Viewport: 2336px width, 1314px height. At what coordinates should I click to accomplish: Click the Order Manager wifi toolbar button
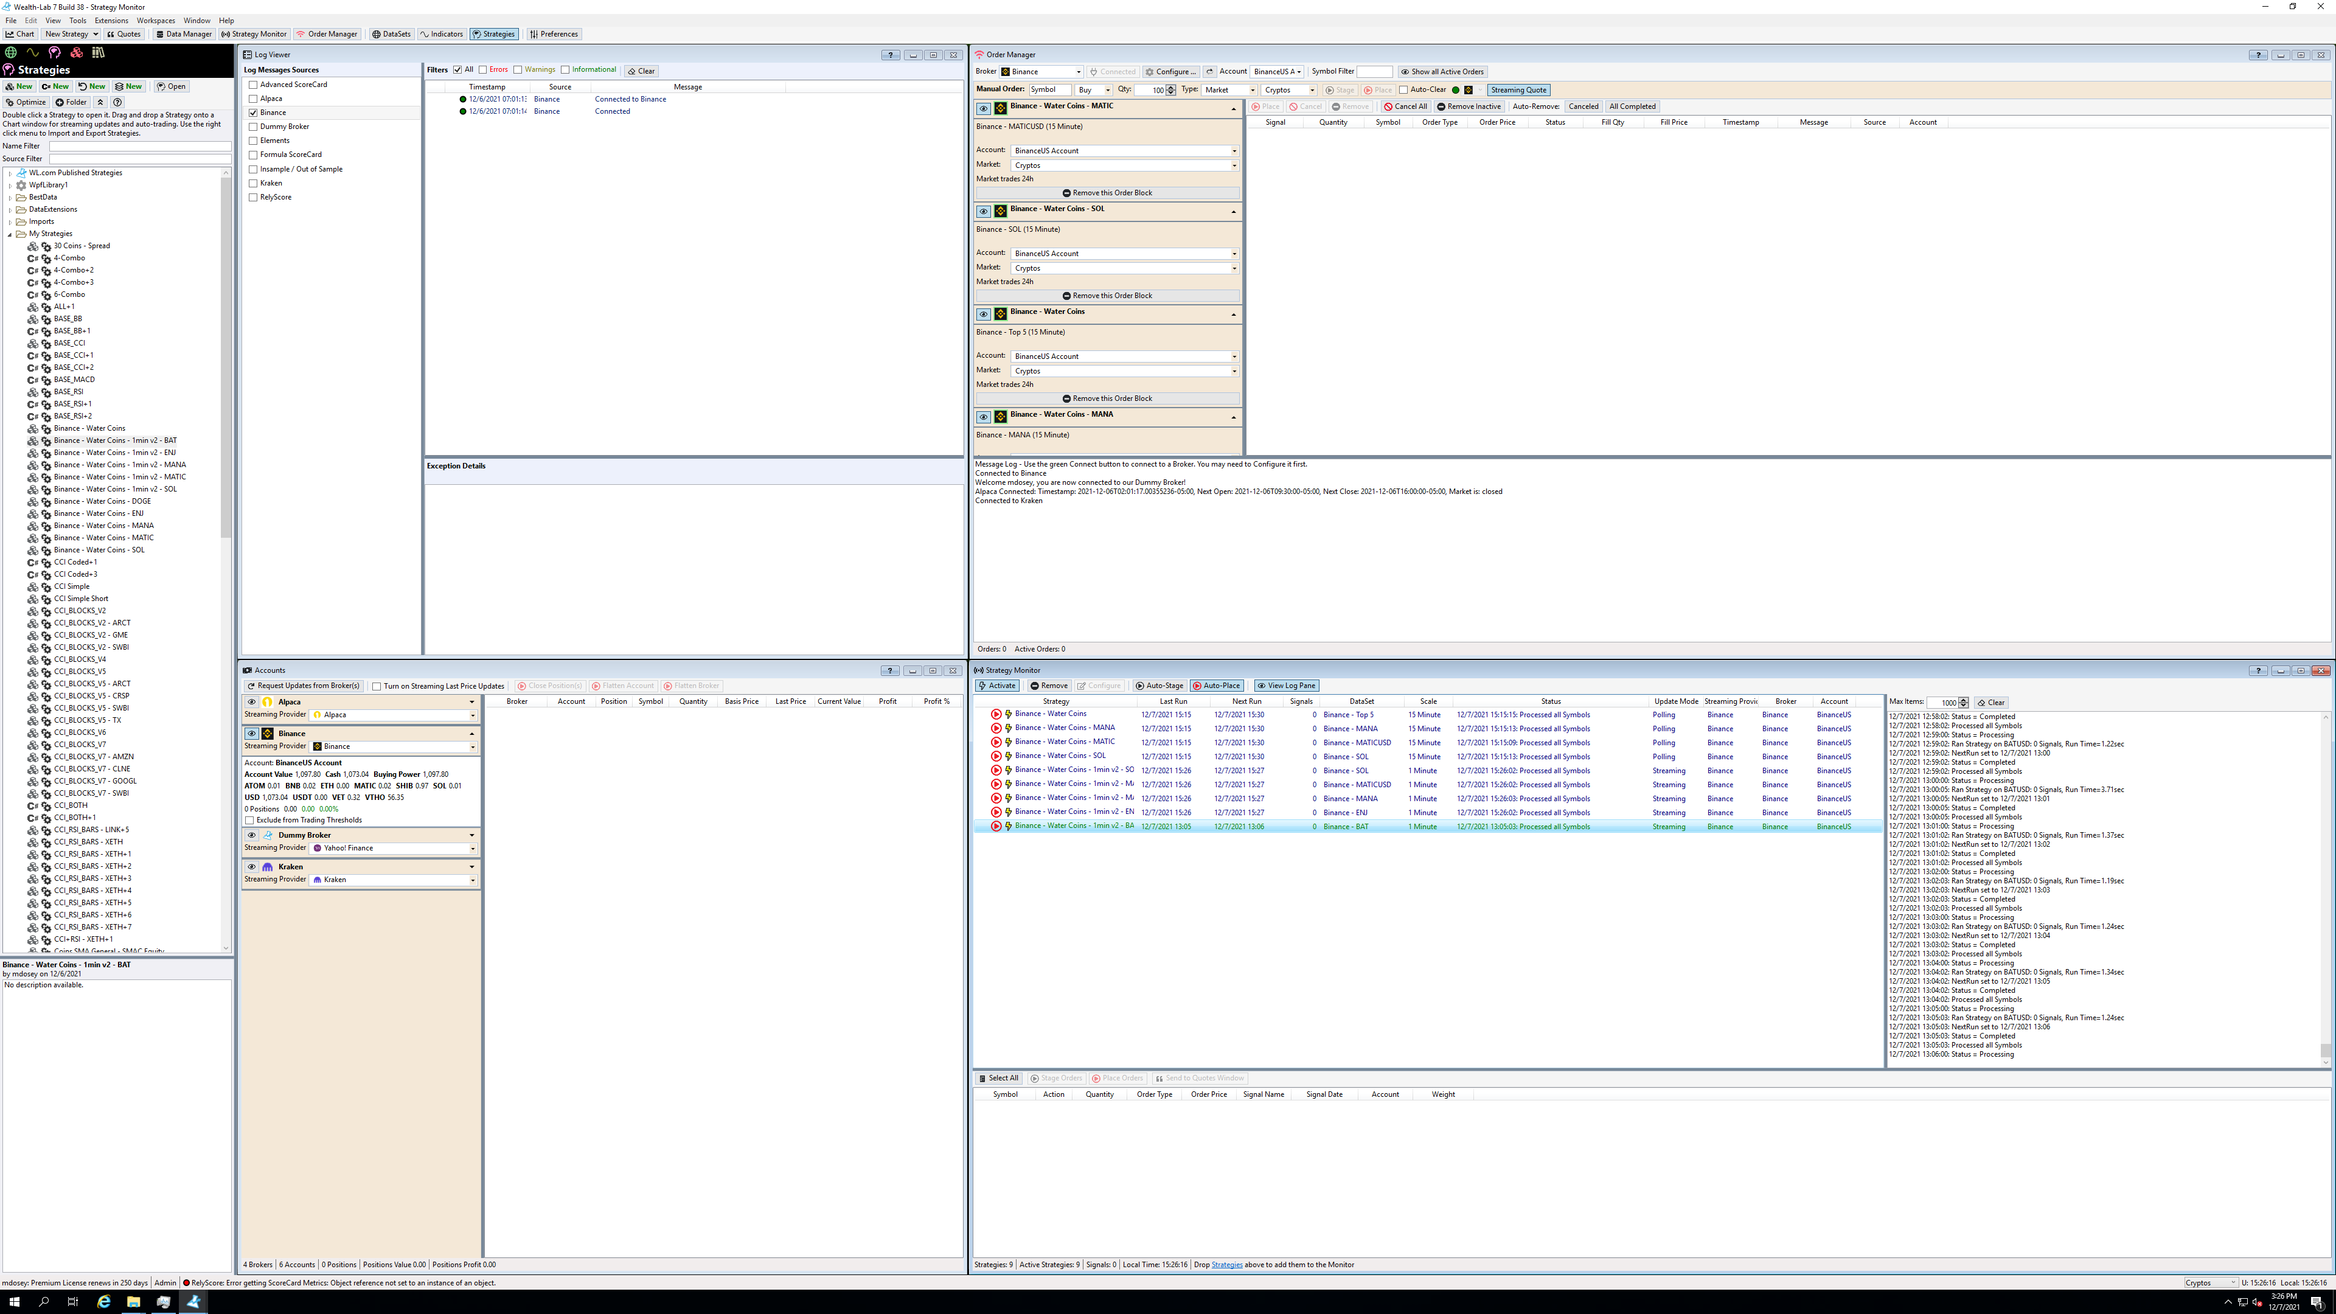tap(327, 35)
